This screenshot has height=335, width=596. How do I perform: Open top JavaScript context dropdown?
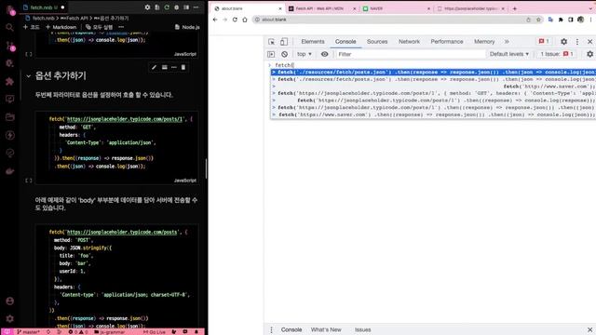click(305, 54)
